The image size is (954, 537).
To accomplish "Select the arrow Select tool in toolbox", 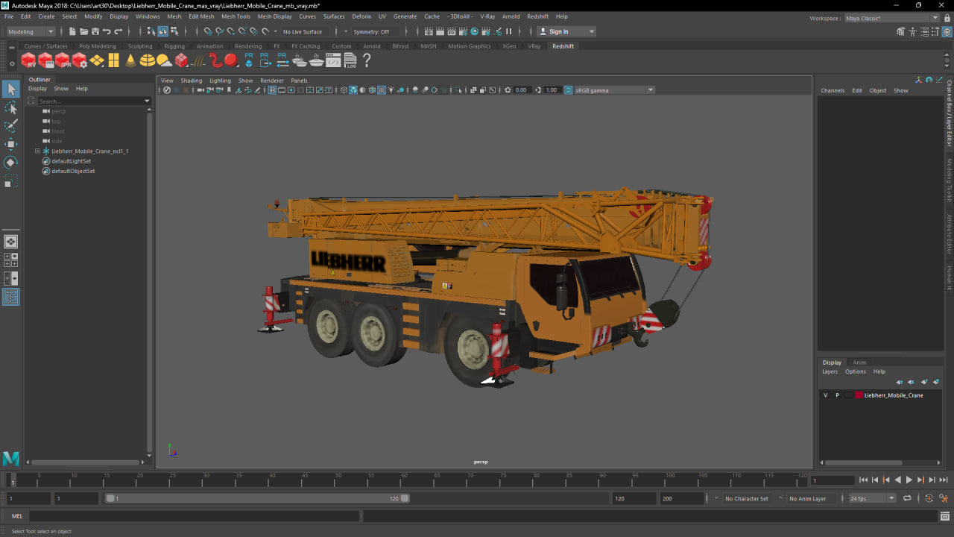I will tap(10, 89).
